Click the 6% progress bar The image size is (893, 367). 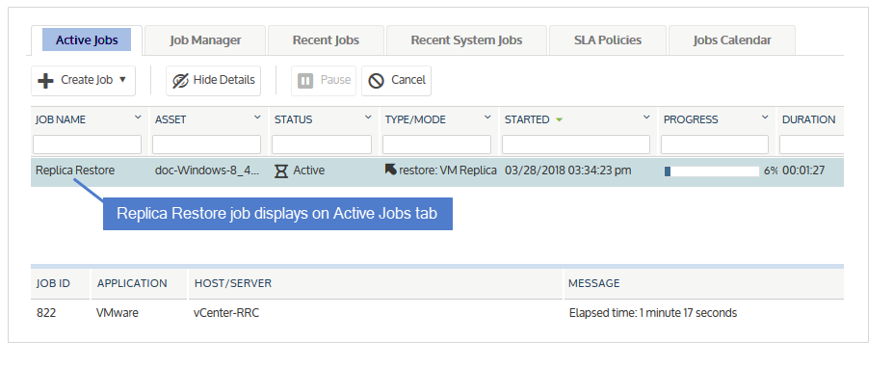click(x=712, y=170)
